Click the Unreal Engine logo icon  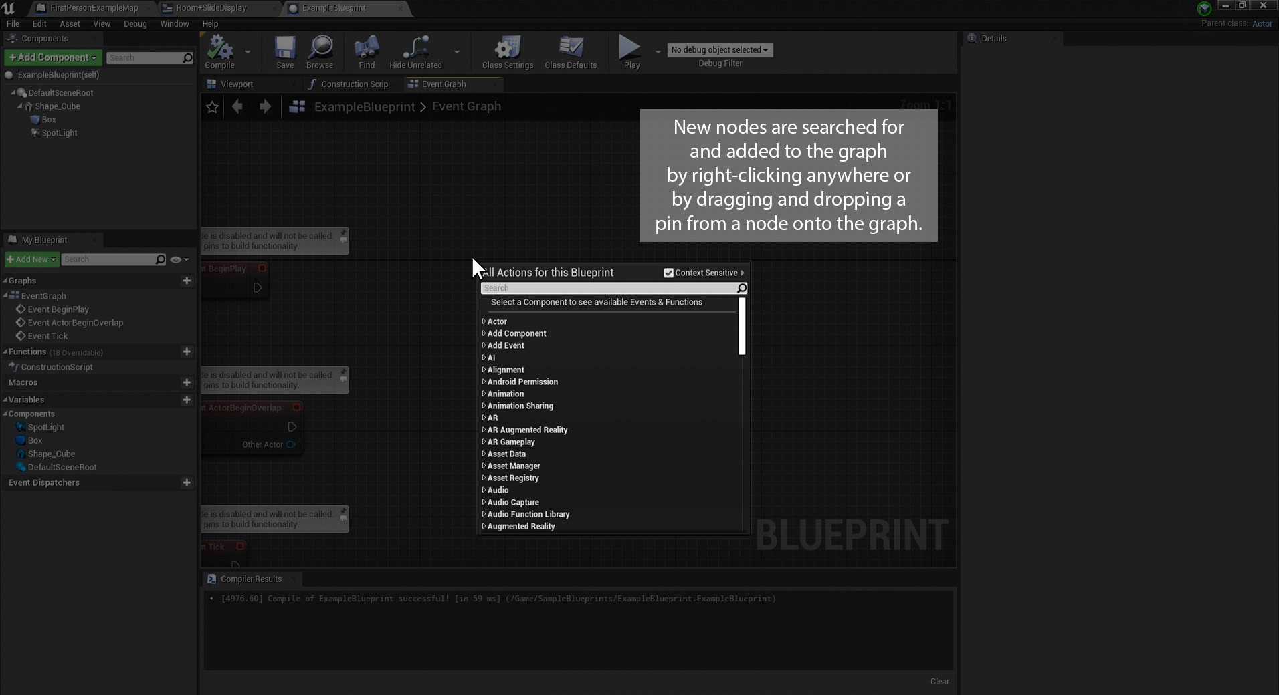[x=9, y=8]
